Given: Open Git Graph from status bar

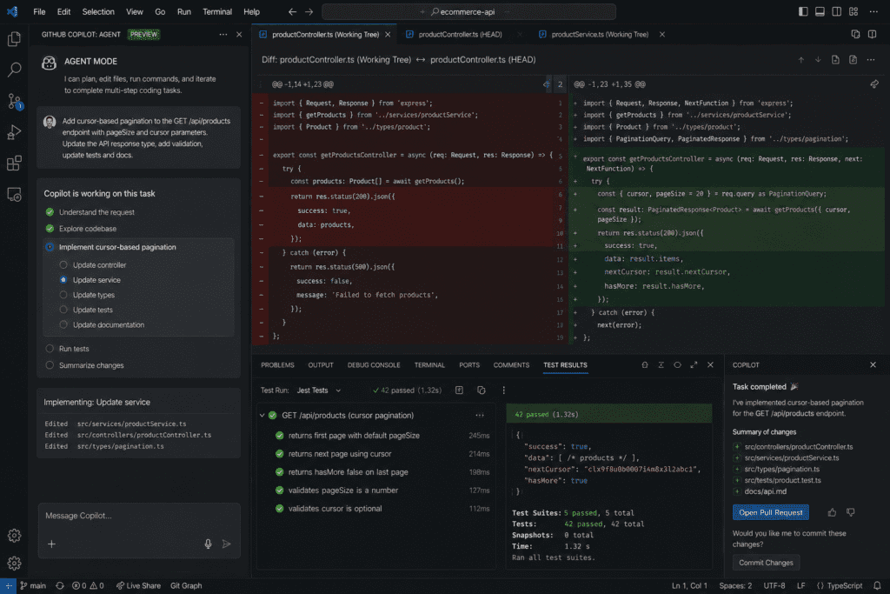Looking at the screenshot, I should coord(186,585).
